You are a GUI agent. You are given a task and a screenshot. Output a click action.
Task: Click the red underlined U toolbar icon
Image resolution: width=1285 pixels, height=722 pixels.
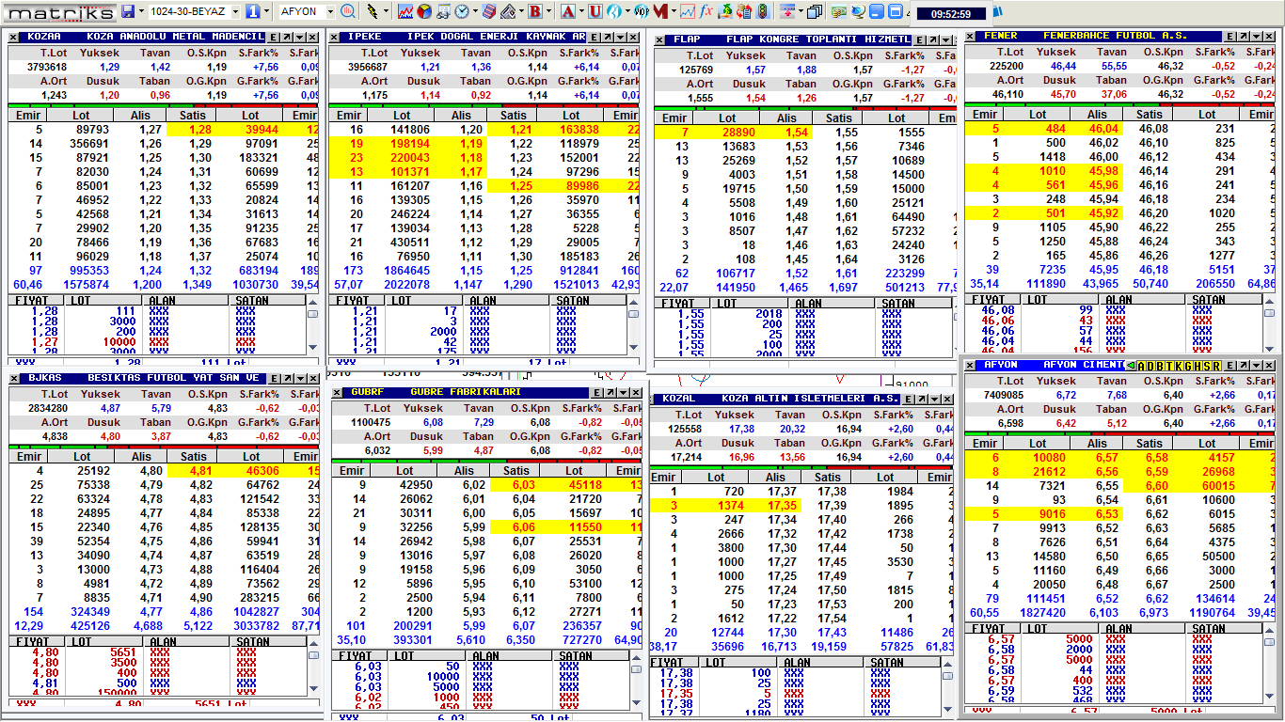pos(595,11)
